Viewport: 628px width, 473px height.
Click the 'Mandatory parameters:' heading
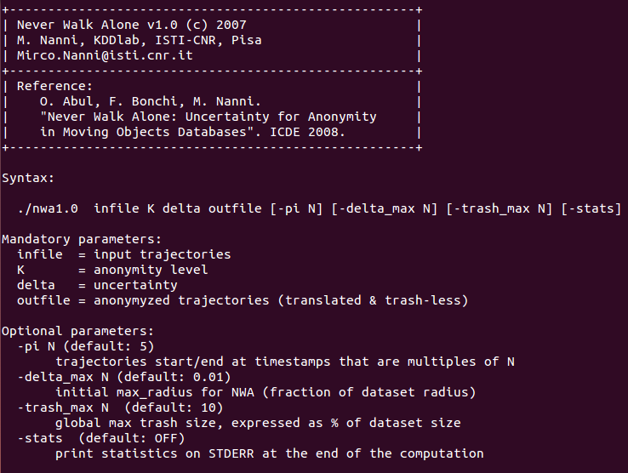(x=82, y=240)
